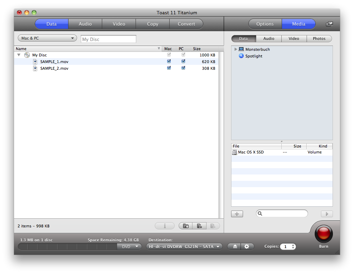
Task: Click the magnifier icon in search field
Action: 260,213
